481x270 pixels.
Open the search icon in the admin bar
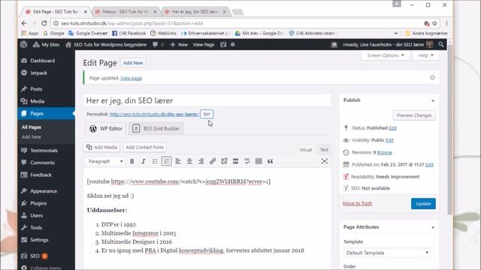click(441, 45)
